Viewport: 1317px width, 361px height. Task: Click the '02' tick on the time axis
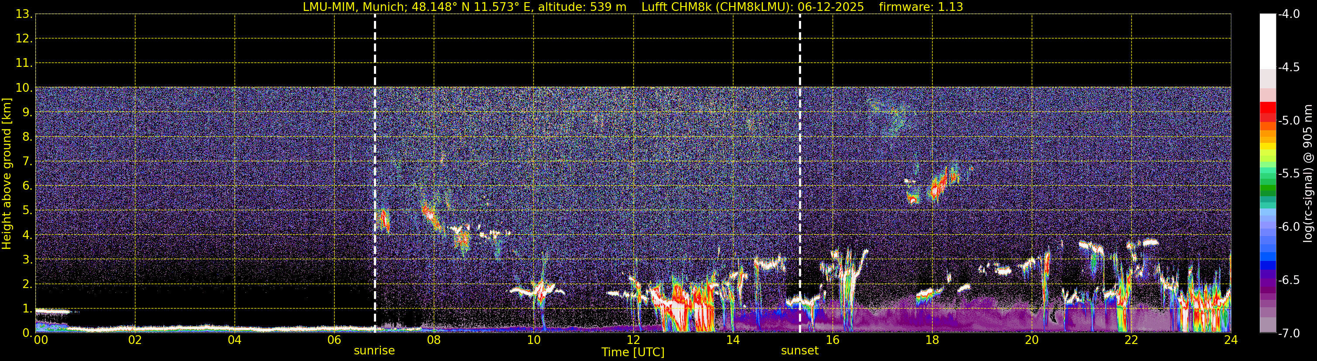[x=135, y=340]
